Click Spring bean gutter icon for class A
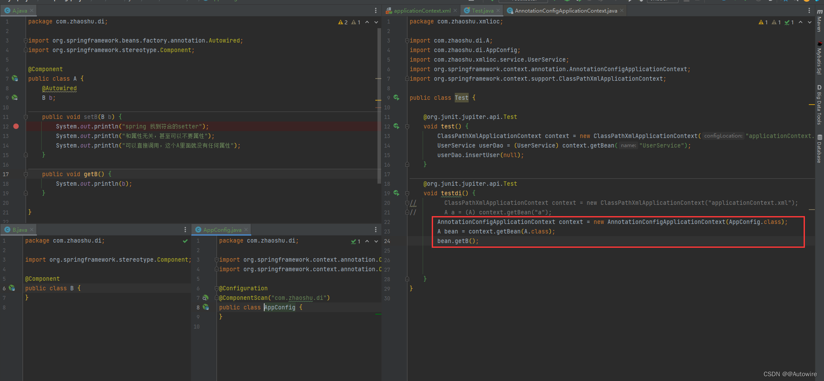The width and height of the screenshot is (824, 381). pos(15,79)
